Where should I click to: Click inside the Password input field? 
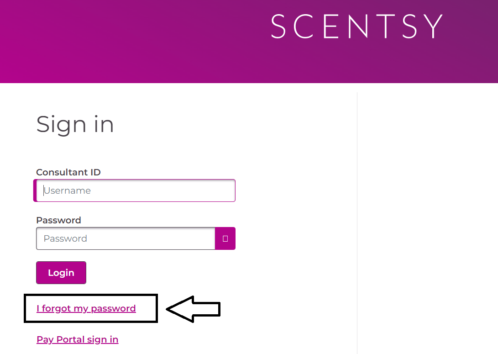click(x=126, y=238)
